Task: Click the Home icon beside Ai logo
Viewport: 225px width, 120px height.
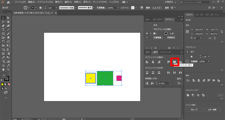Action: (8, 2)
